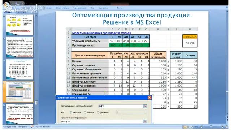
Task: Select the Значения radio button
Action: click(x=98, y=112)
